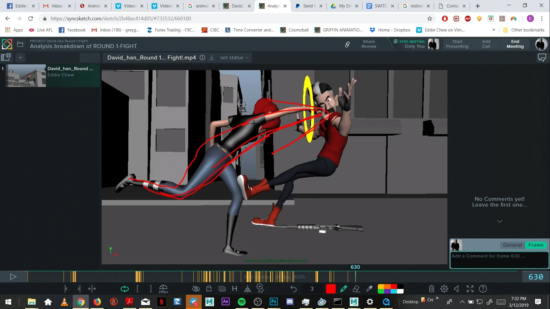Viewport: 550px width, 309px height.
Task: Mute audio with the speaker icon
Action: [x=456, y=289]
